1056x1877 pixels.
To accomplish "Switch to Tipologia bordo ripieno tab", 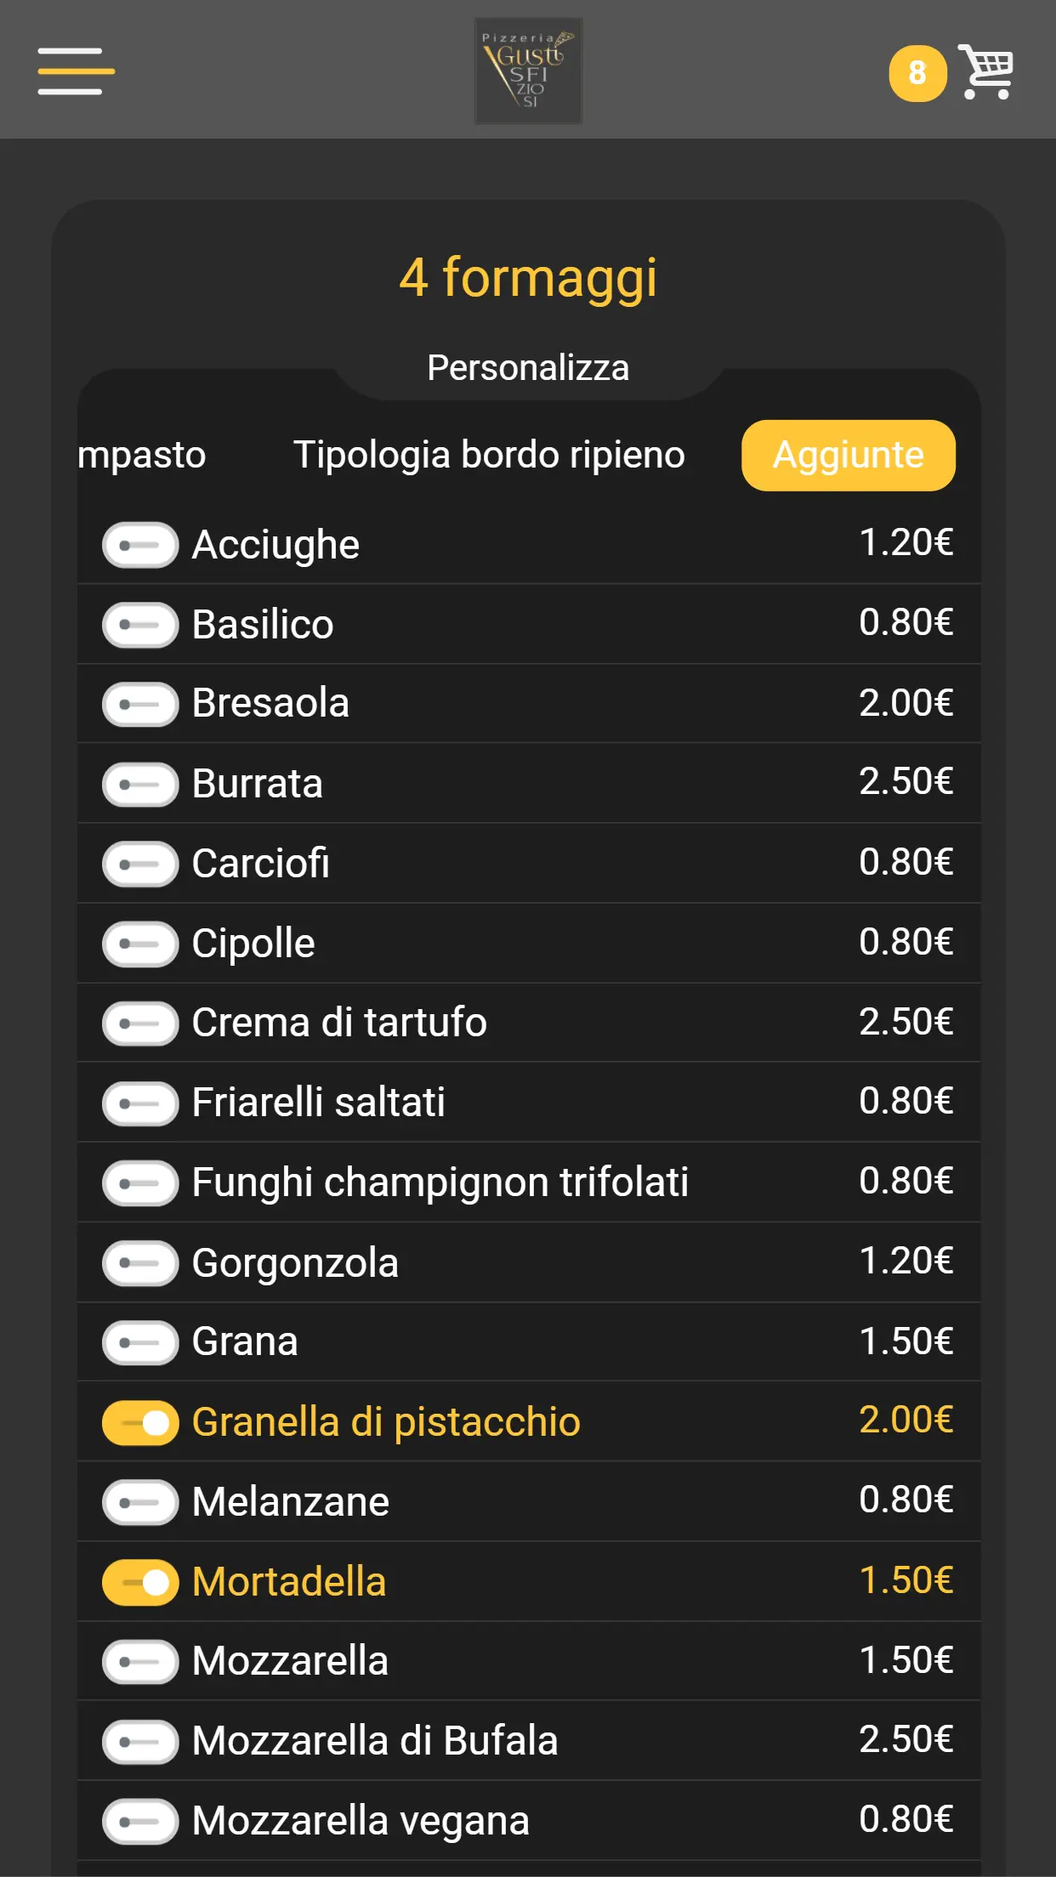I will click(x=489, y=456).
